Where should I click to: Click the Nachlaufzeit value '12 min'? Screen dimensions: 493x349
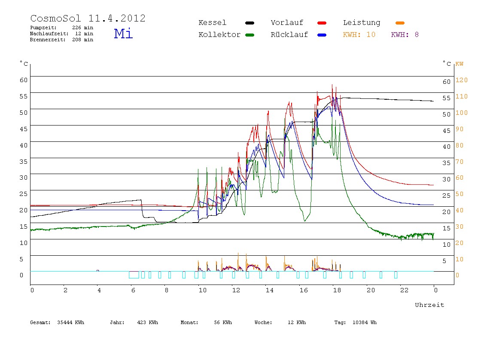click(x=84, y=34)
